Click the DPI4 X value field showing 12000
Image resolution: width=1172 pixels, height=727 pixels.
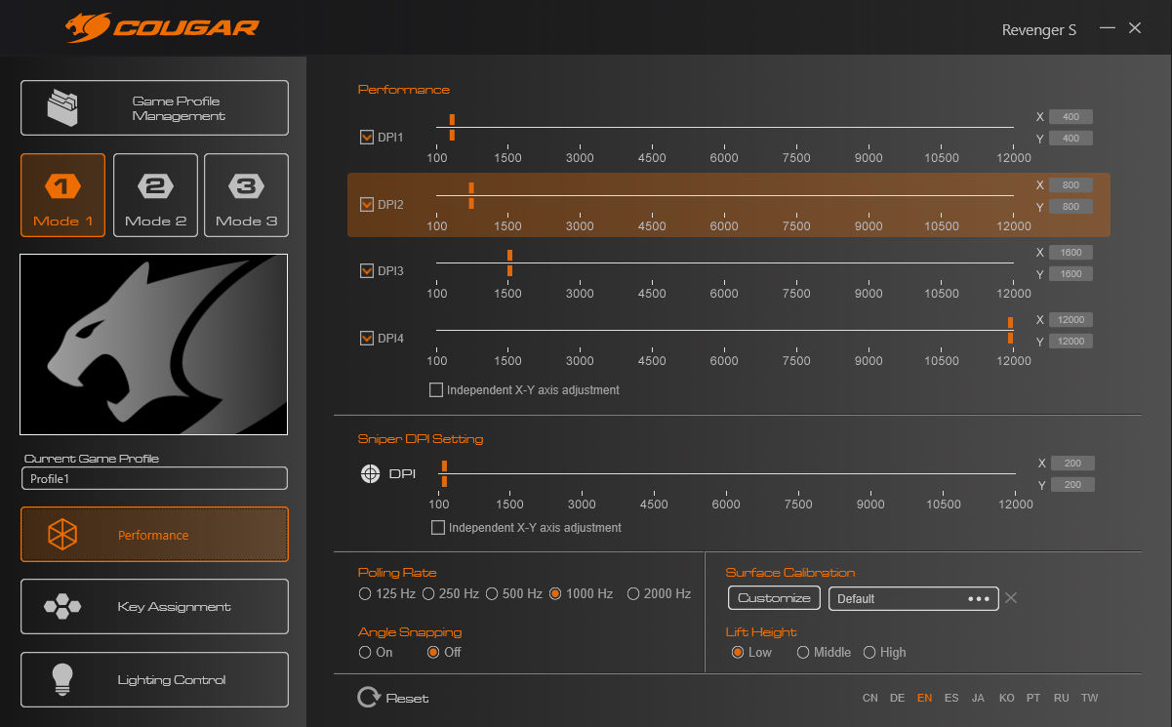pos(1071,320)
